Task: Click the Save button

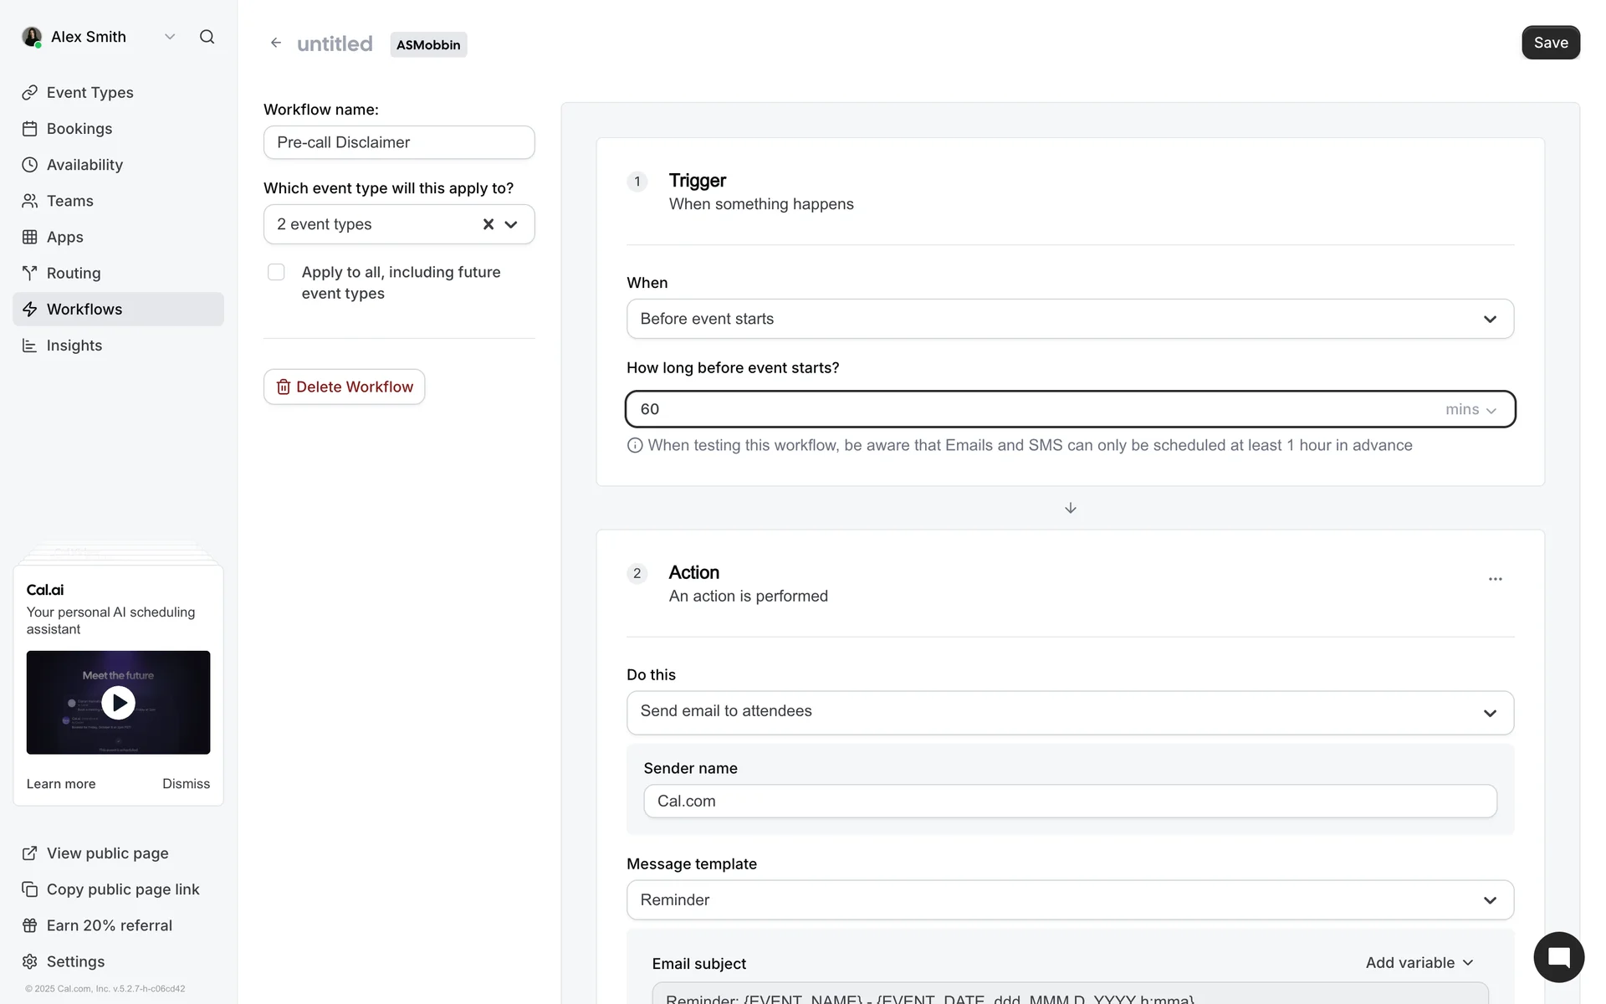Action: tap(1550, 43)
